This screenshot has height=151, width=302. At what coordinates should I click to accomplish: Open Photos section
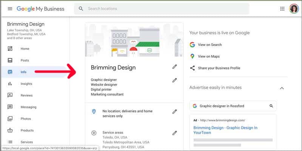tap(26, 119)
